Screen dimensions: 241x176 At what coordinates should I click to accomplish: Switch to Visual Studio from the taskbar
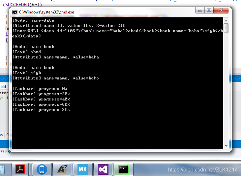[x=103, y=169]
